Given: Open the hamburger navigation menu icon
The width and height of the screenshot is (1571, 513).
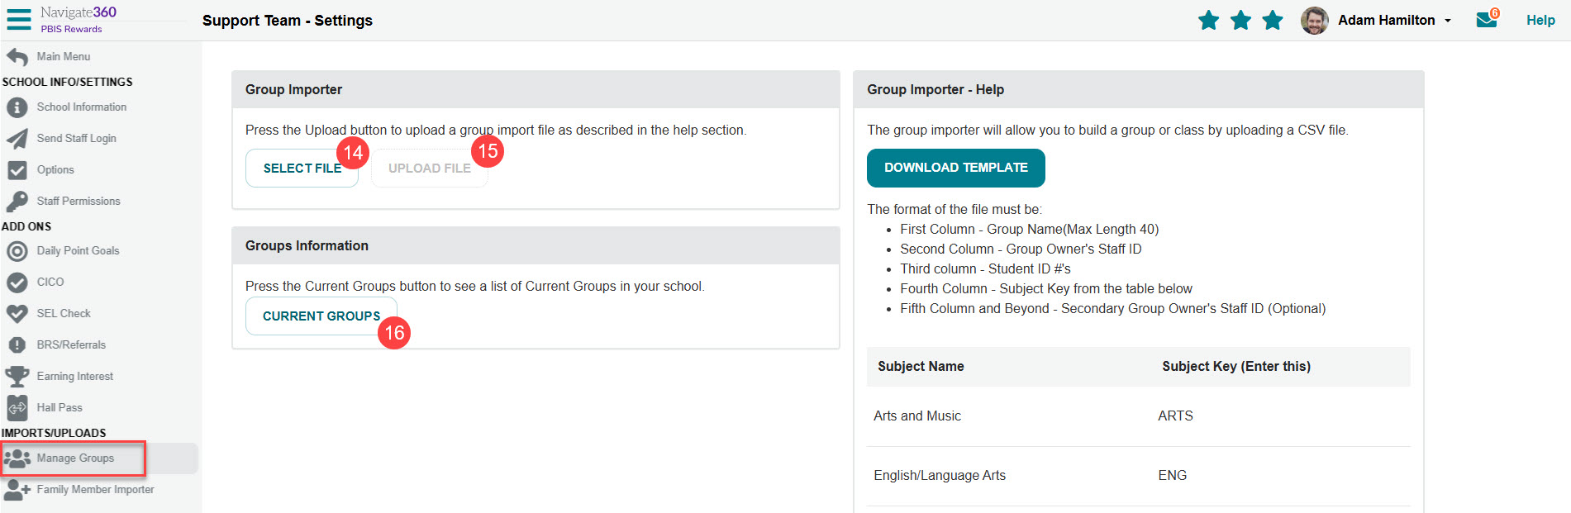Looking at the screenshot, I should [x=18, y=19].
